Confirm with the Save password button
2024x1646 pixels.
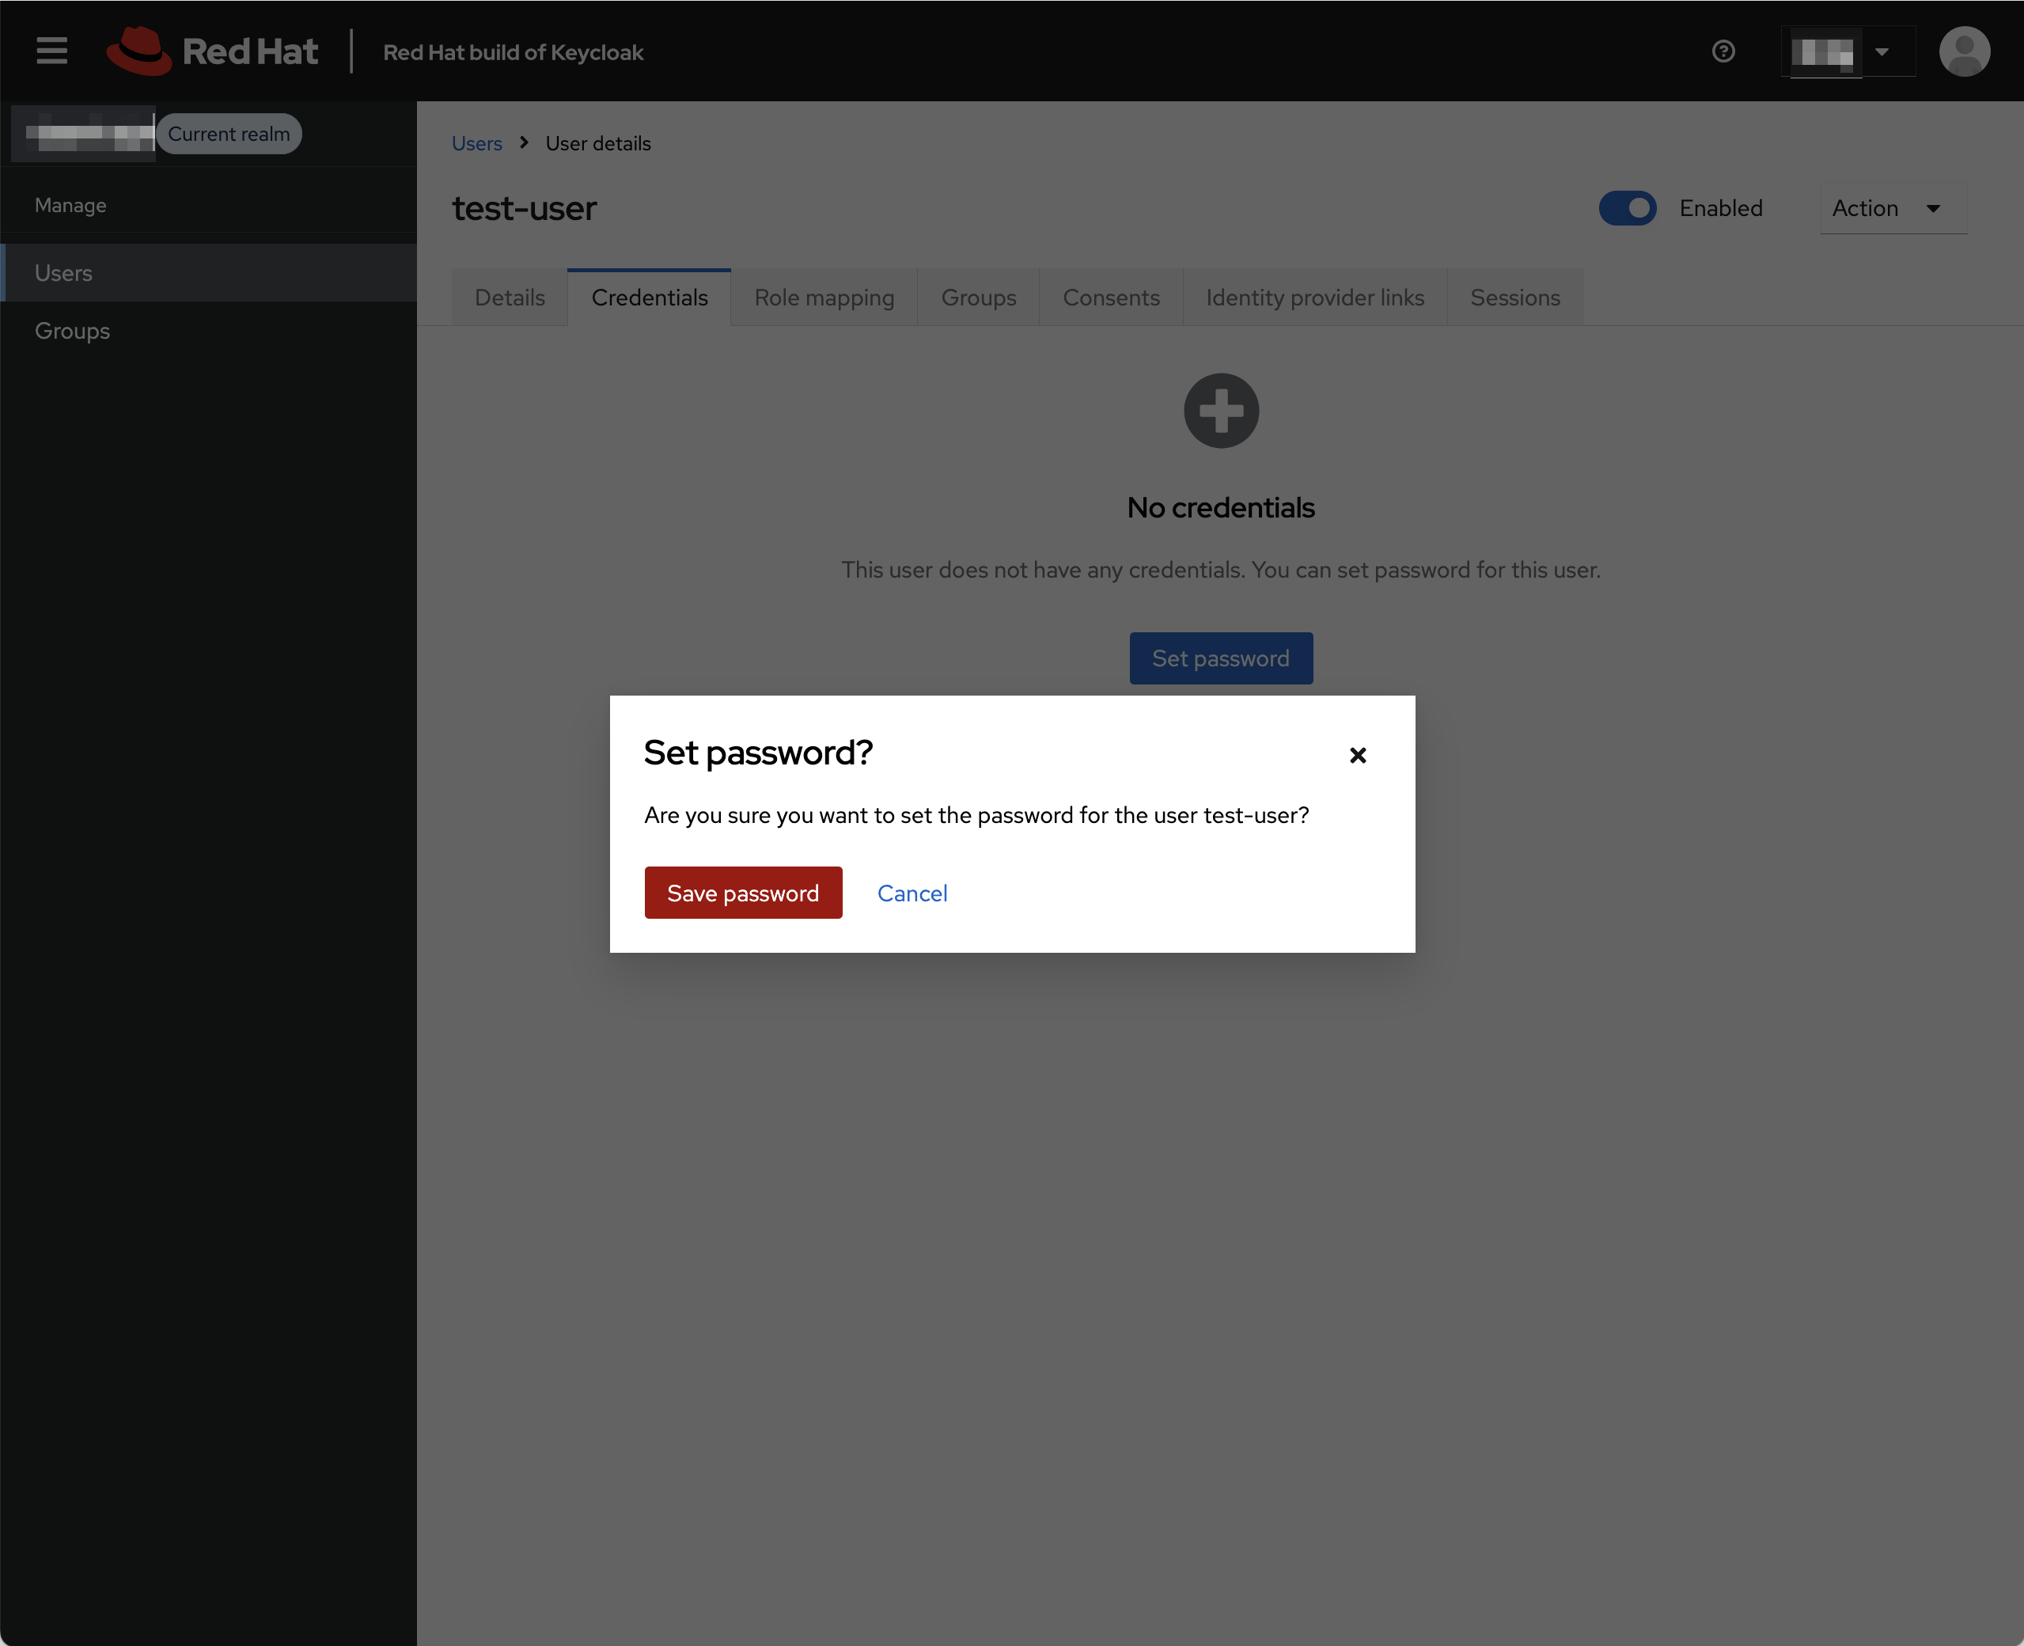tap(743, 892)
